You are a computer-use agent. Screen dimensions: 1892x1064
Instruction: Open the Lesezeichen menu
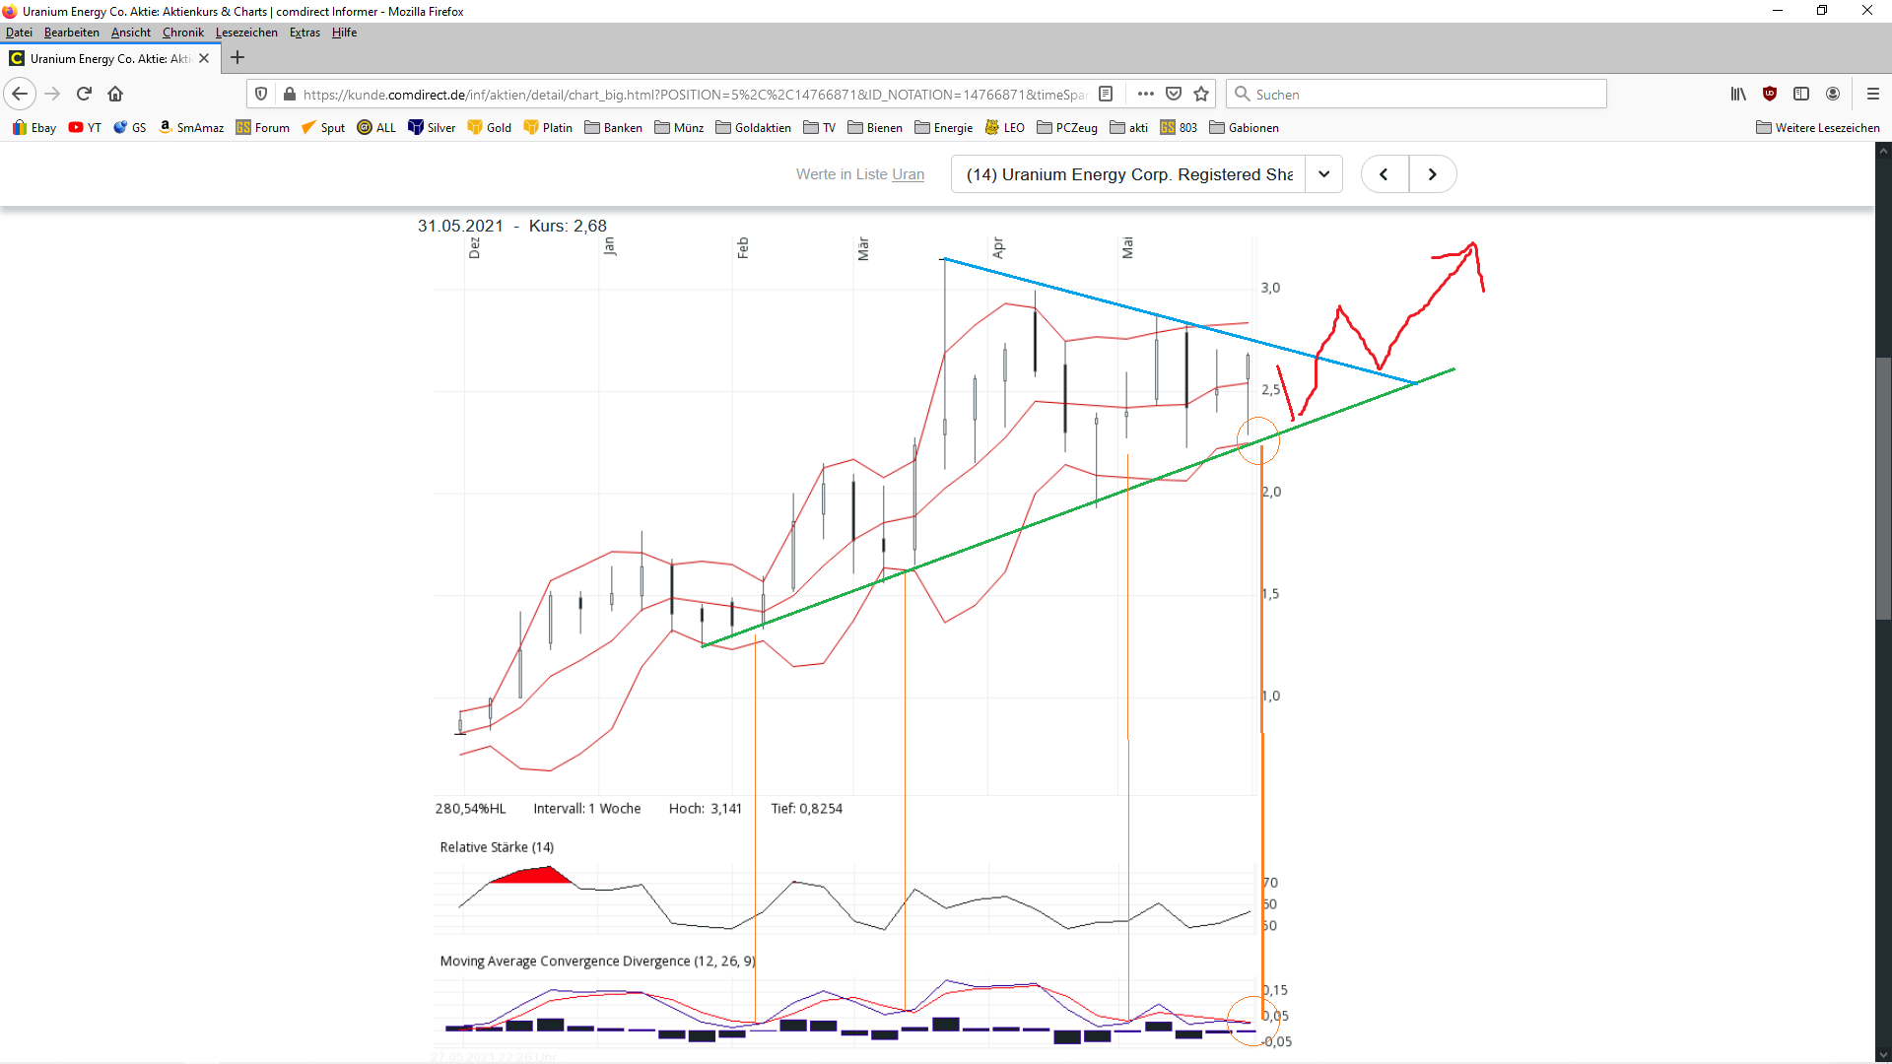[246, 33]
